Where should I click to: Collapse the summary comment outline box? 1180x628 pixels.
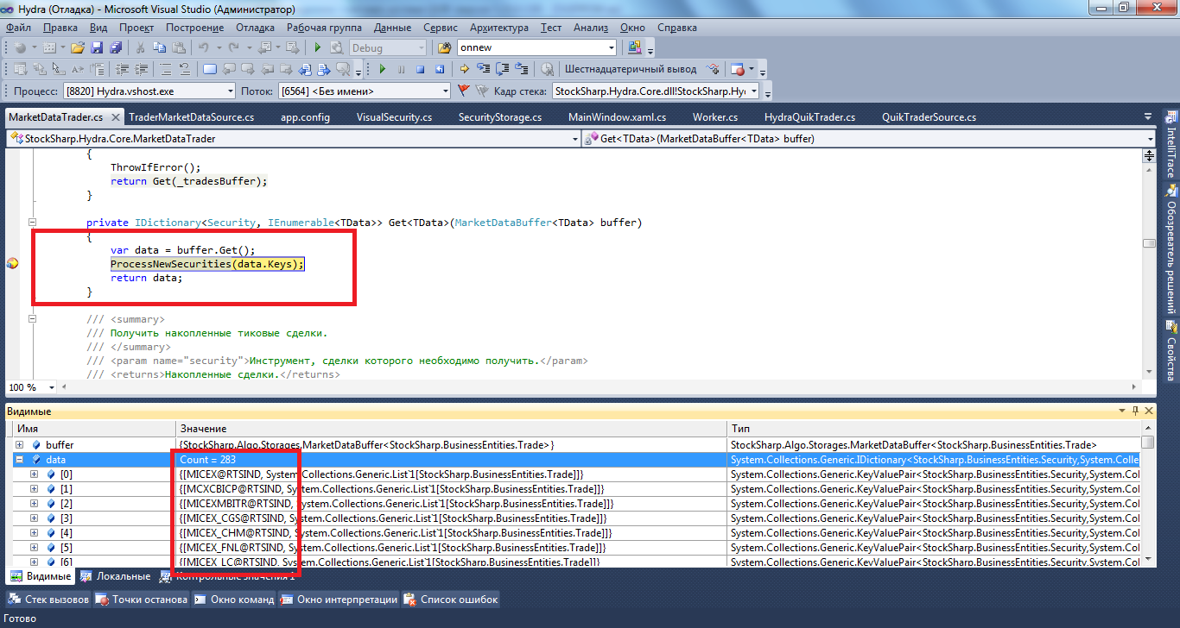click(33, 318)
